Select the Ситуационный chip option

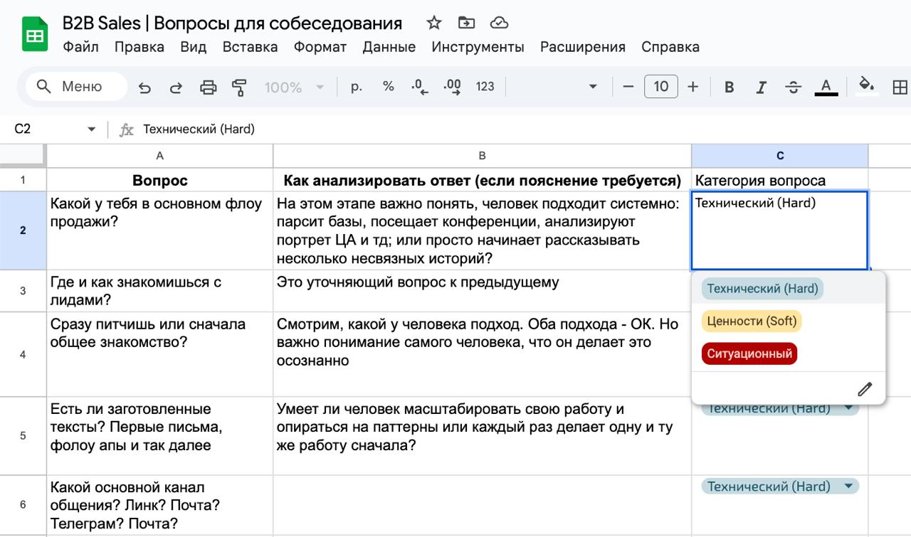(749, 353)
